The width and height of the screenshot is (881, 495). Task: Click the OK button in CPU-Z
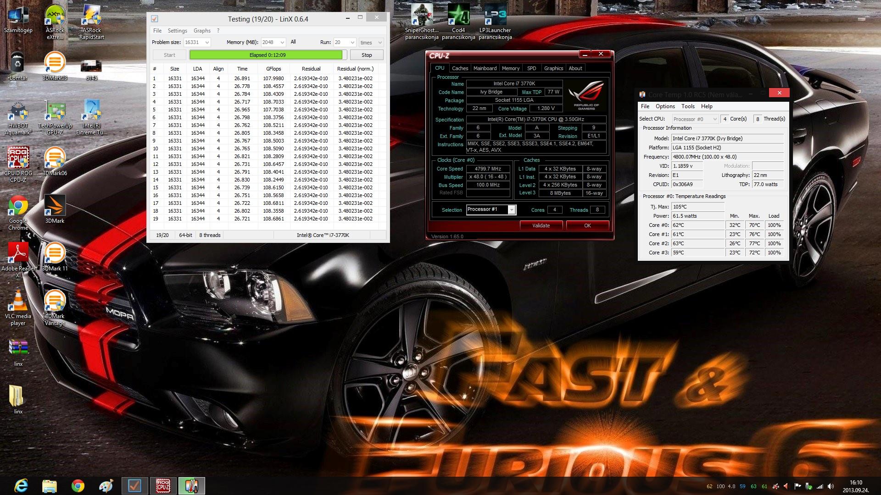pyautogui.click(x=587, y=225)
